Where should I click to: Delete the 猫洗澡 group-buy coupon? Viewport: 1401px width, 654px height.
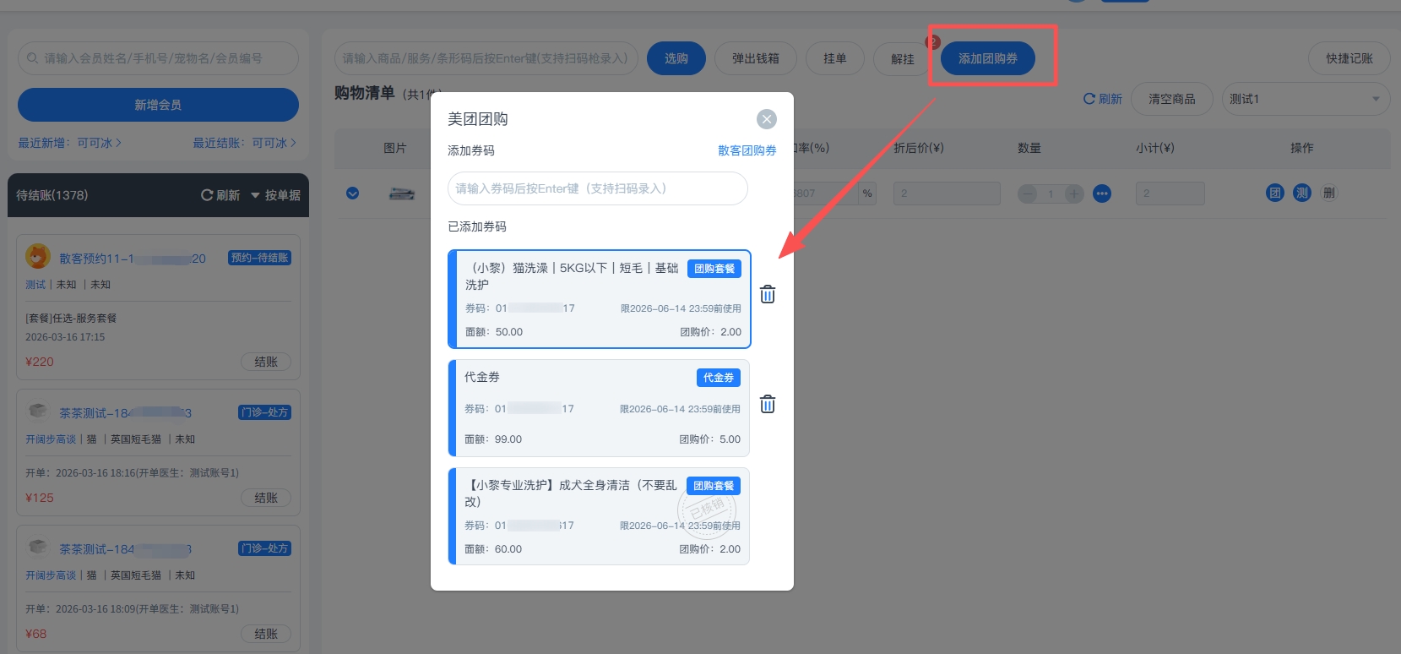[x=767, y=295]
